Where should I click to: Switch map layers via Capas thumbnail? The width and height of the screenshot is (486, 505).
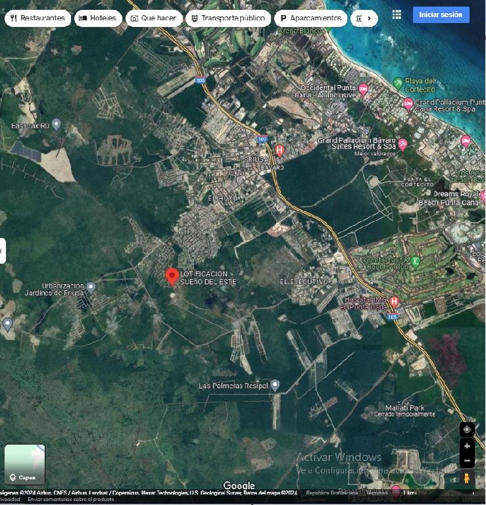pyautogui.click(x=25, y=464)
